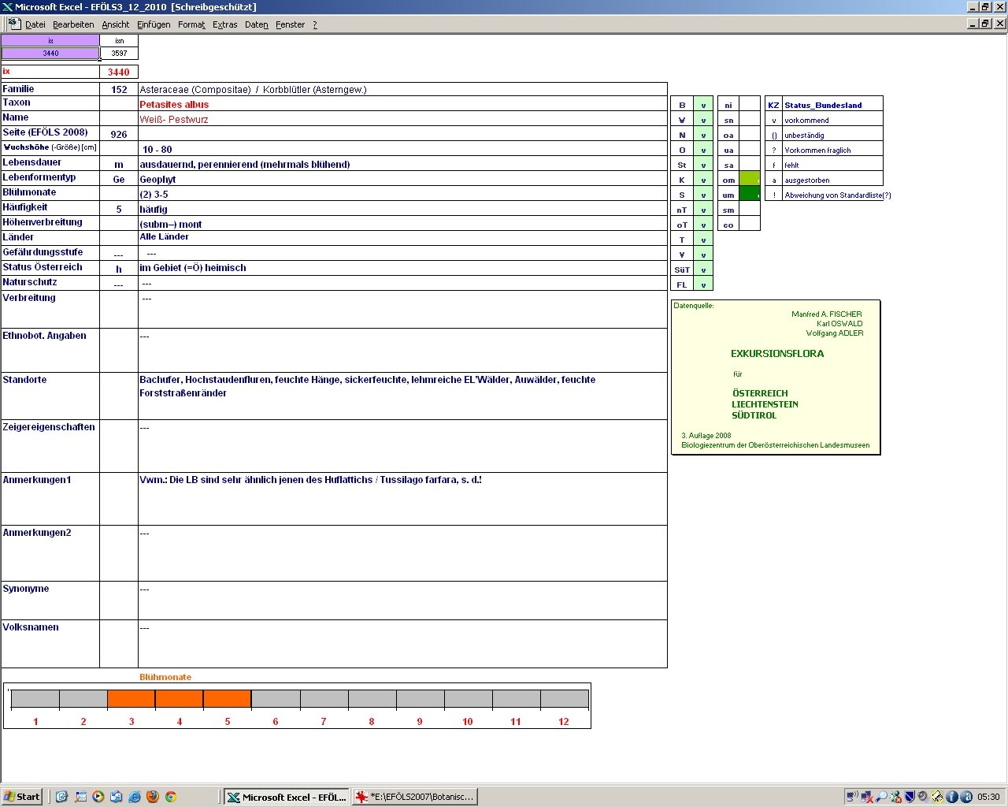This screenshot has height=807, width=1008.
Task: Open the magnifier tray icon
Action: (x=881, y=797)
